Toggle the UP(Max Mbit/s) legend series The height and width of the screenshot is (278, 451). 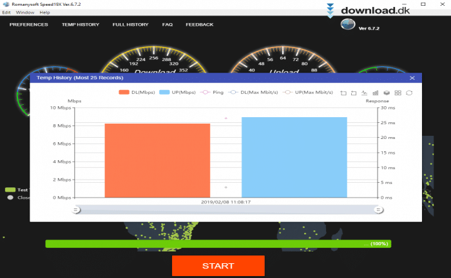(307, 93)
